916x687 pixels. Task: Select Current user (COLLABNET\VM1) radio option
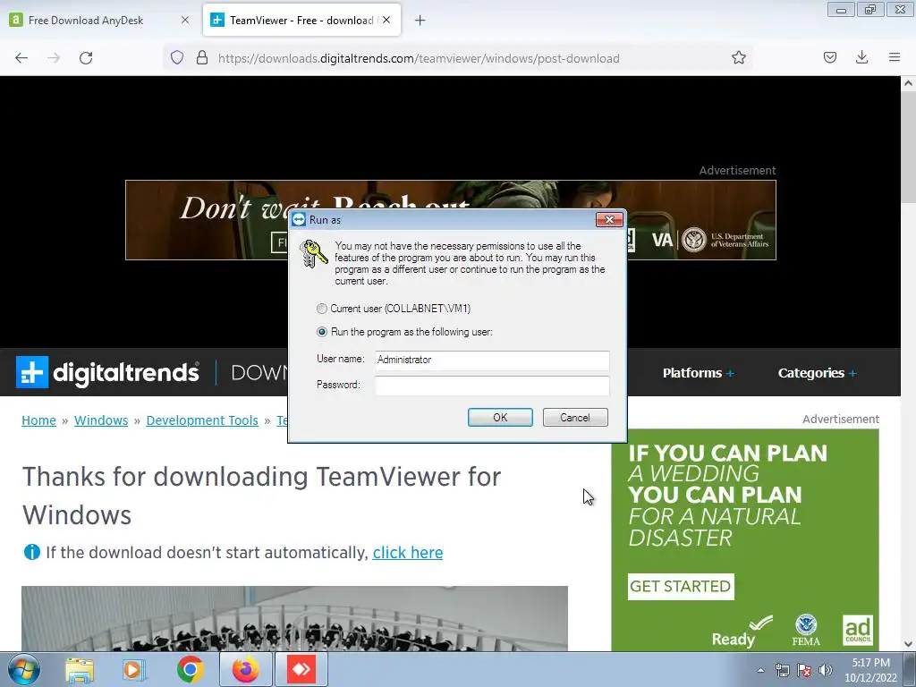pyautogui.click(x=321, y=309)
